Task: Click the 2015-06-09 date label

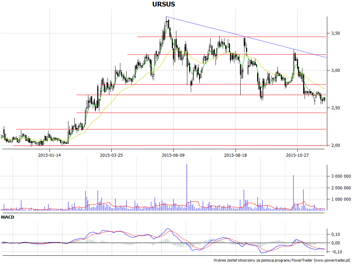Action: 173,155
